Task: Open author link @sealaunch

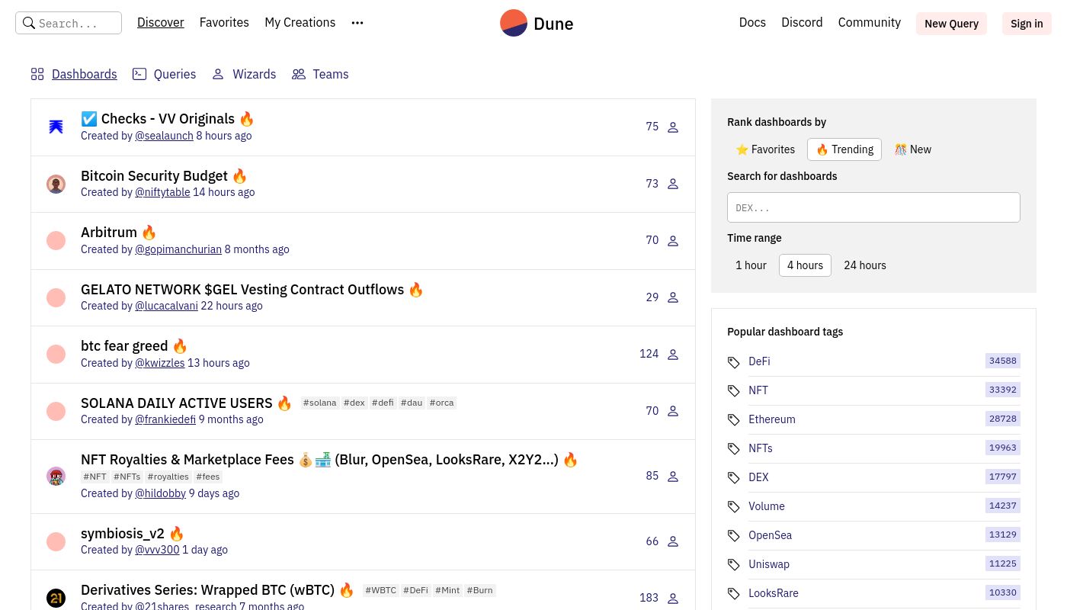Action: 164,136
